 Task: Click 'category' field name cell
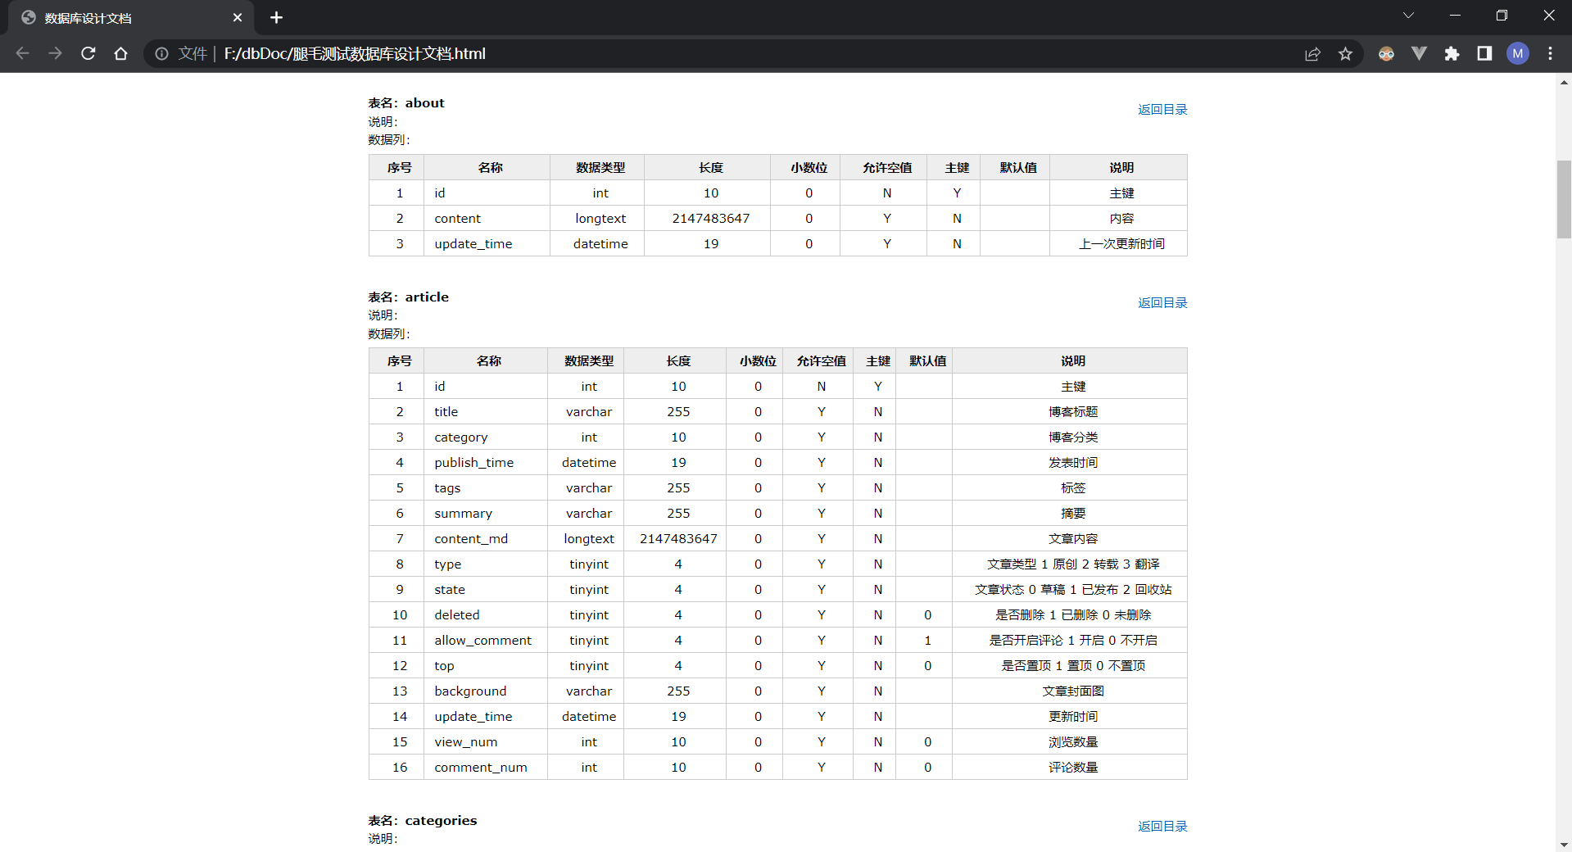486,437
